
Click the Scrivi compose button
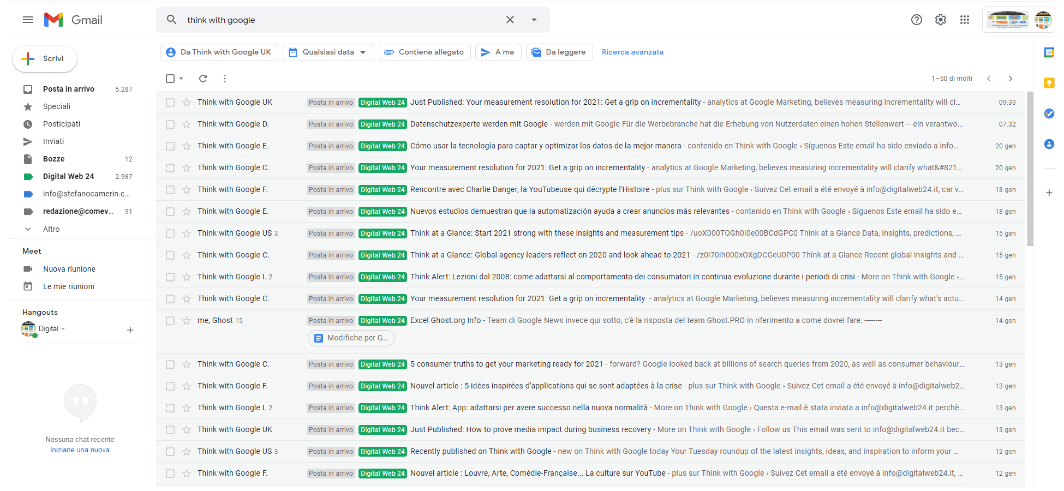(44, 58)
